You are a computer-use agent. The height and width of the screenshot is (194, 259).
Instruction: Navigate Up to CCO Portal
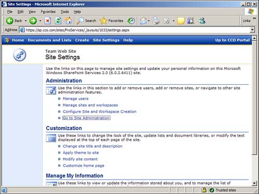coord(232,40)
